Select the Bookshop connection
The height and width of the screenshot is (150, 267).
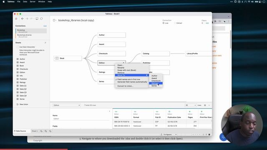coord(31,31)
